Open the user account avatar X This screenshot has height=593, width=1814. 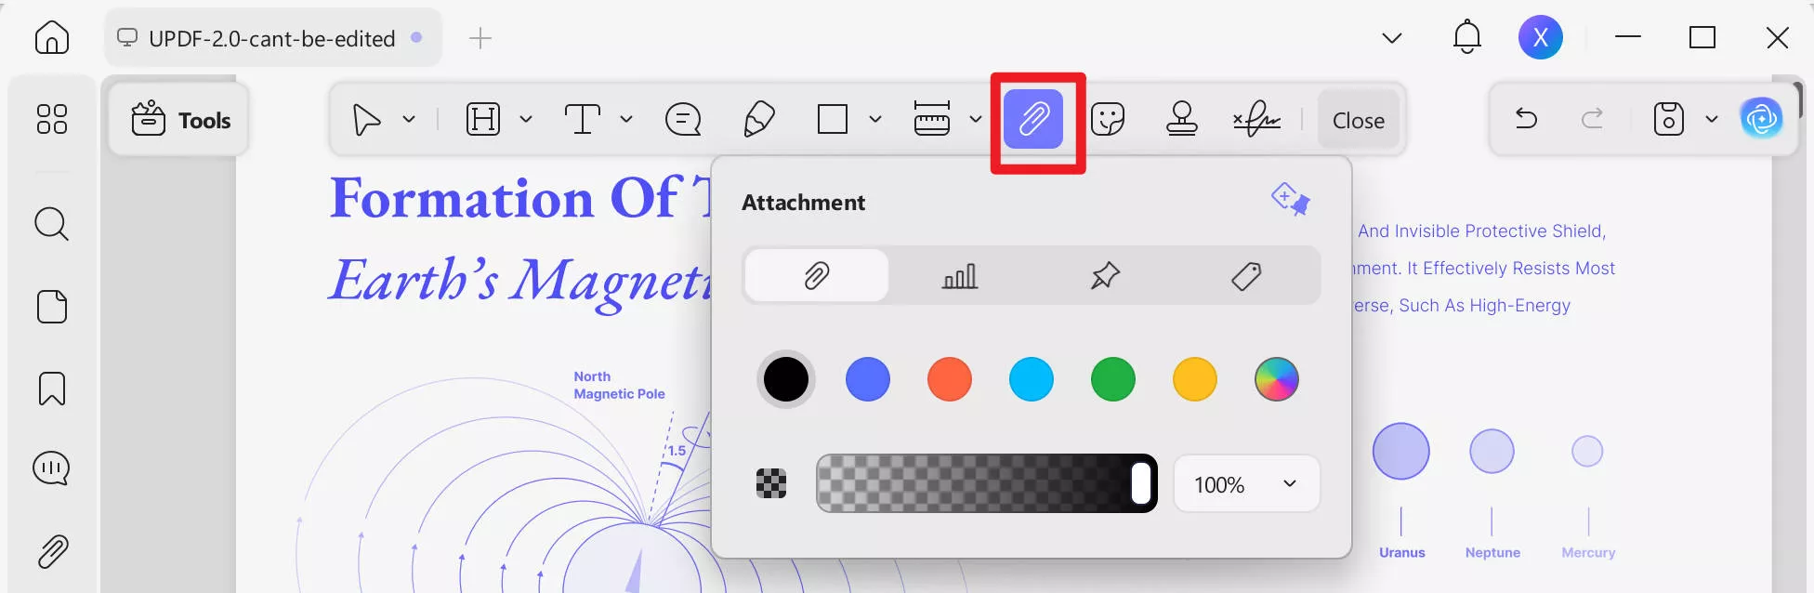click(x=1541, y=37)
